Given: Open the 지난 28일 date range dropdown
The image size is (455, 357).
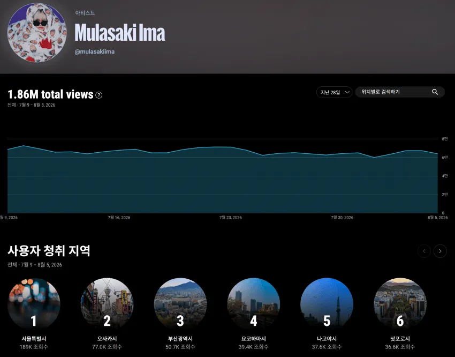Looking at the screenshot, I should 334,92.
